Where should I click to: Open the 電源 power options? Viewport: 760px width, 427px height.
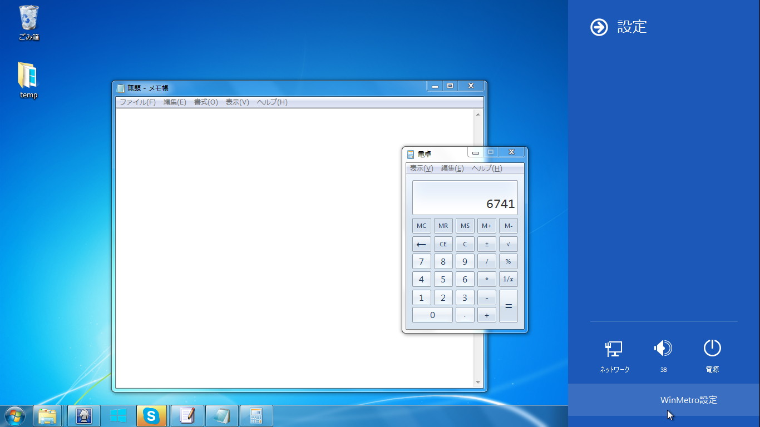[712, 356]
